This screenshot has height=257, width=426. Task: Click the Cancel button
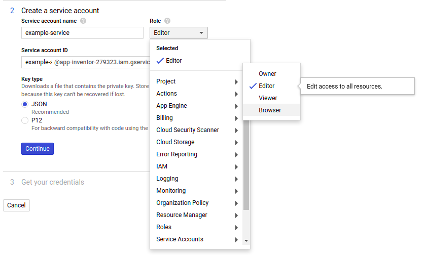[x=16, y=205]
